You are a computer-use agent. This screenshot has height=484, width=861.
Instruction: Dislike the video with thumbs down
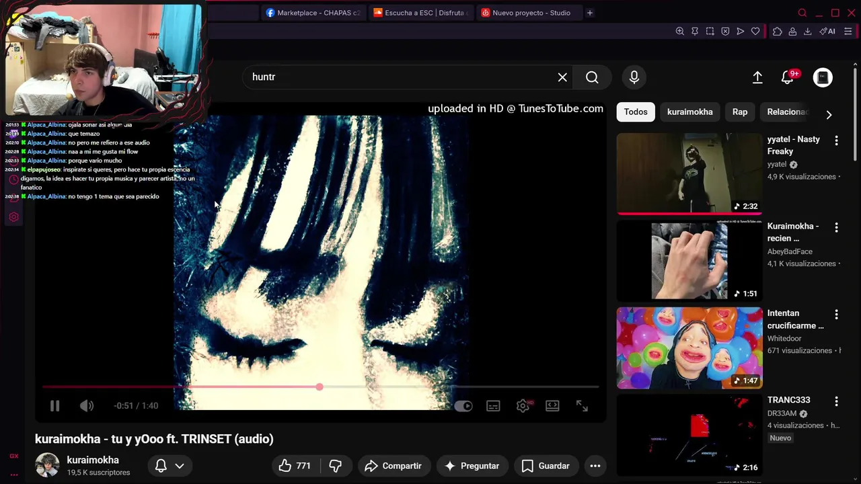335,466
